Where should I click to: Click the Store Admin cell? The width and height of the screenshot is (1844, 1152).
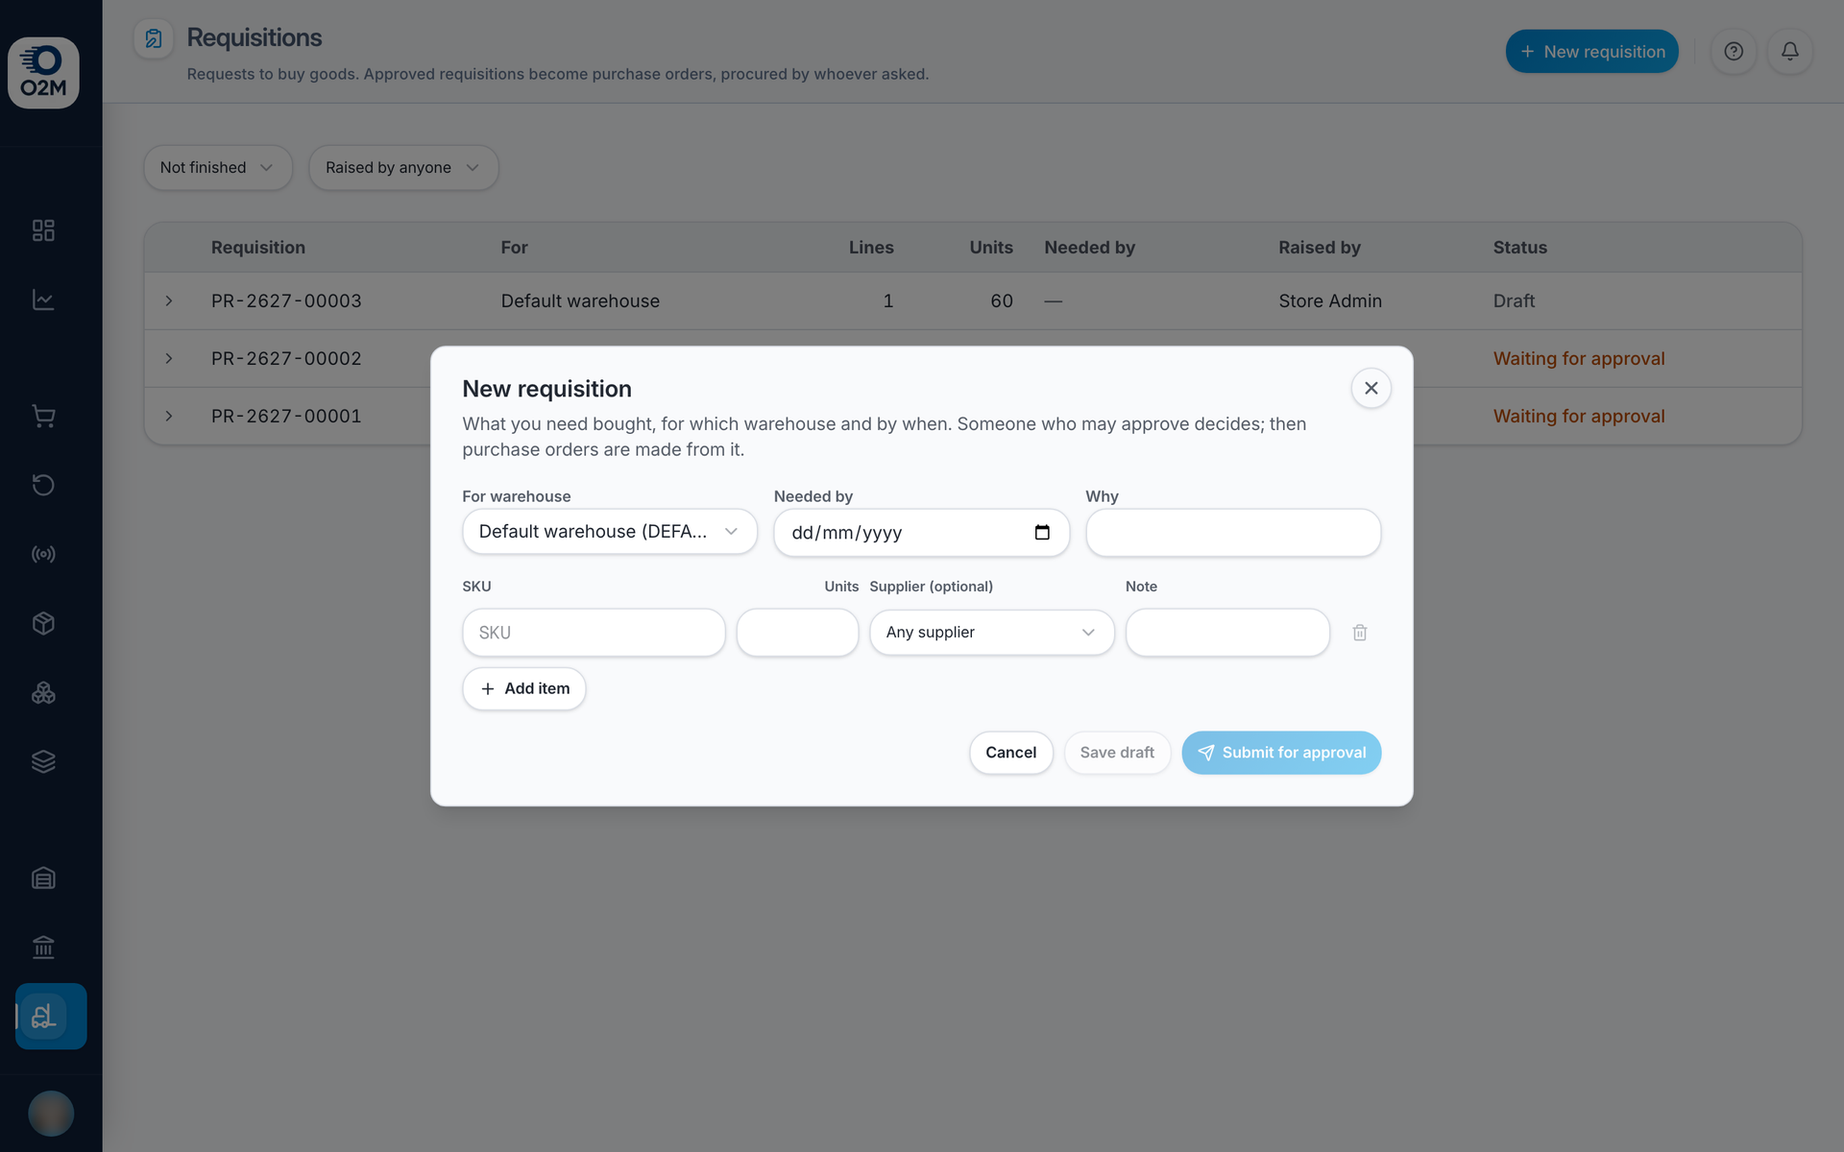[1330, 301]
